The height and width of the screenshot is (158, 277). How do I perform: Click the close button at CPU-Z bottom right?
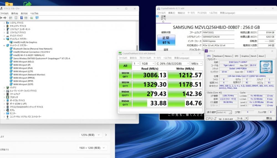(269, 118)
